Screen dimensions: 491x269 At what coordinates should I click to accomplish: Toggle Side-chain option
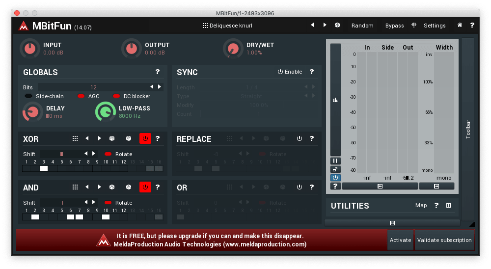pyautogui.click(x=45, y=96)
